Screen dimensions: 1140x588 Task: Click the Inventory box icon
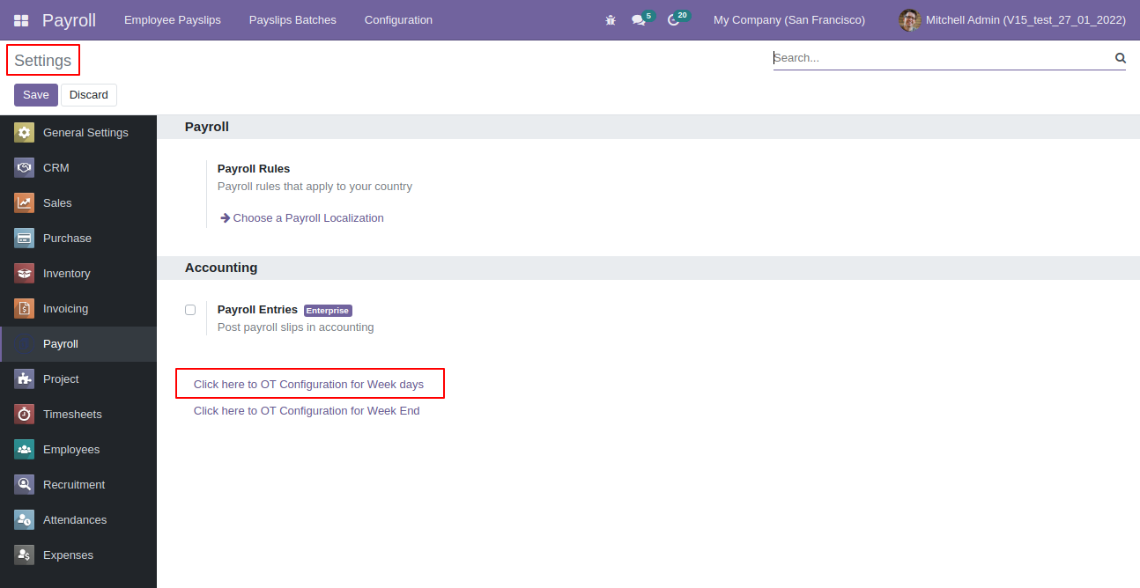24,274
